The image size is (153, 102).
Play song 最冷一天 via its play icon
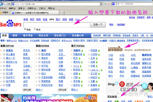tap(4, 58)
